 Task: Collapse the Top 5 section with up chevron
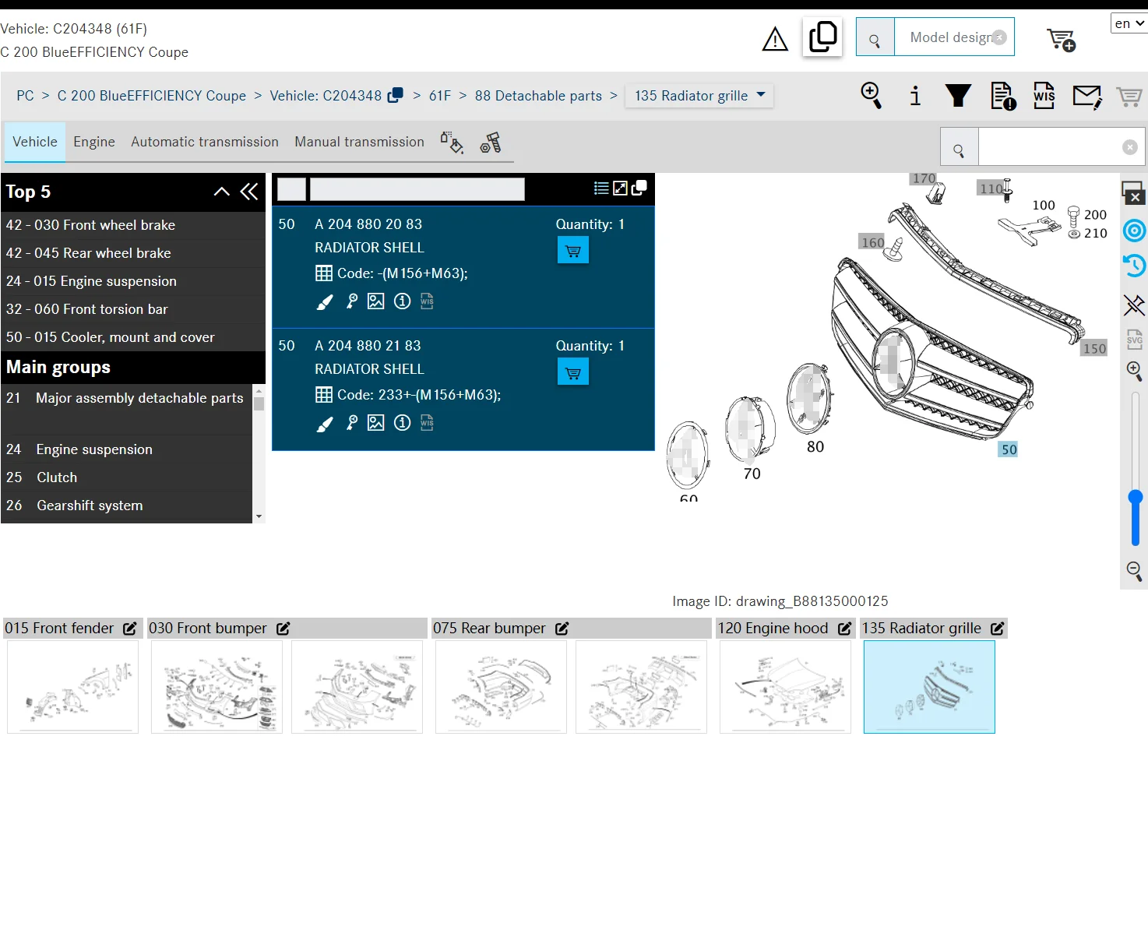pos(222,192)
